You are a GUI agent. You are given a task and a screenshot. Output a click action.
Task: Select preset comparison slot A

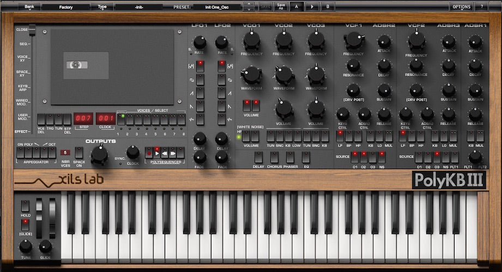pyautogui.click(x=297, y=7)
